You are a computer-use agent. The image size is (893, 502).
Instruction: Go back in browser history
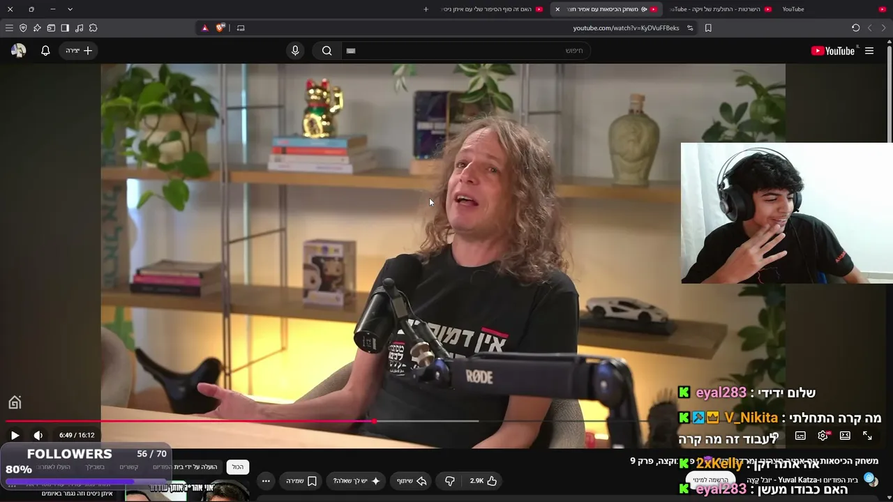click(x=883, y=28)
